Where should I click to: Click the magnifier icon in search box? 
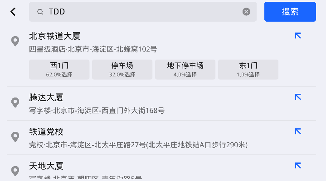pyautogui.click(x=40, y=12)
